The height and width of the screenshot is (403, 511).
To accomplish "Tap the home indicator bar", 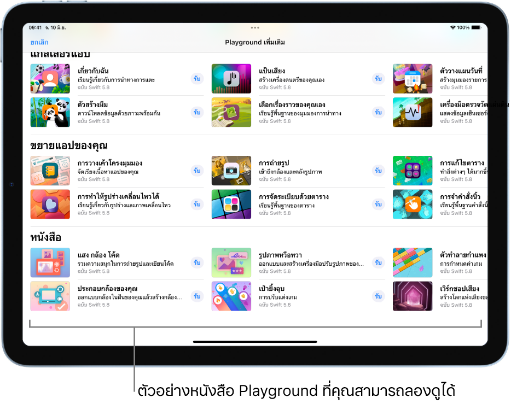I will [255, 342].
